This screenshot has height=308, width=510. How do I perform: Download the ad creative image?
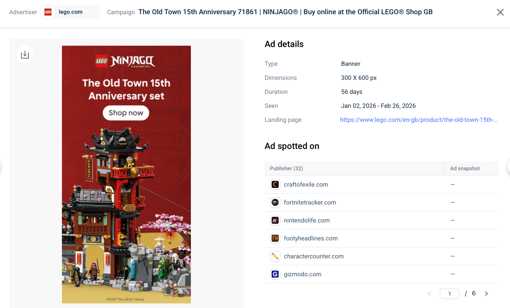[x=25, y=55]
